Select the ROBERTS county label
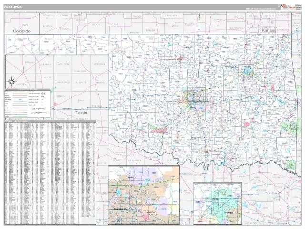305x229 pixels. (x=81, y=83)
